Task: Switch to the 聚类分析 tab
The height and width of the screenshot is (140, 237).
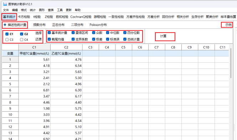Action: (212, 17)
